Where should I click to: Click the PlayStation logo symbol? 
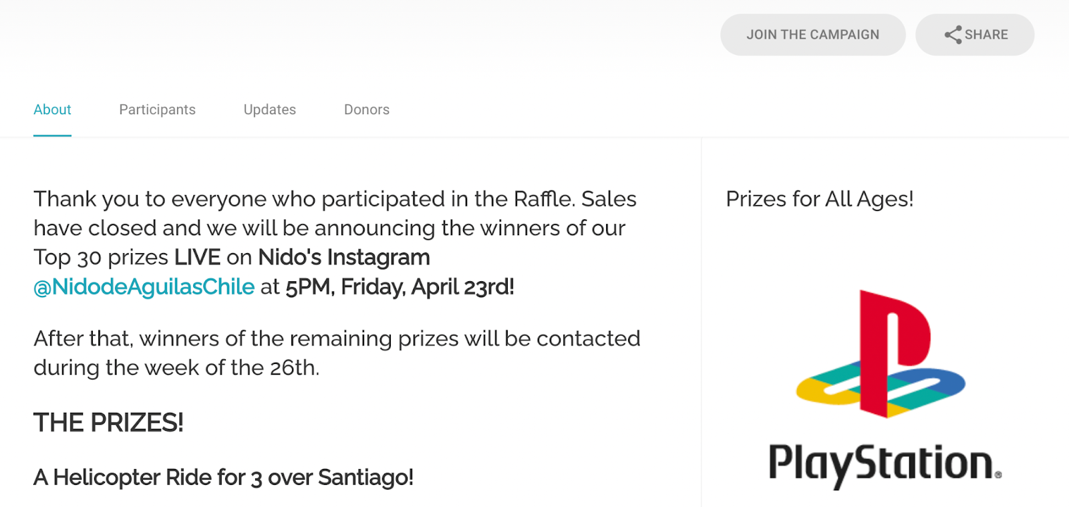[x=881, y=354]
